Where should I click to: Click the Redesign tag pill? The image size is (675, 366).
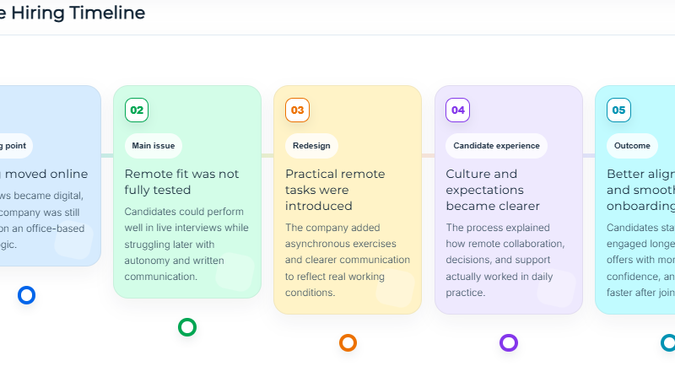tap(311, 146)
